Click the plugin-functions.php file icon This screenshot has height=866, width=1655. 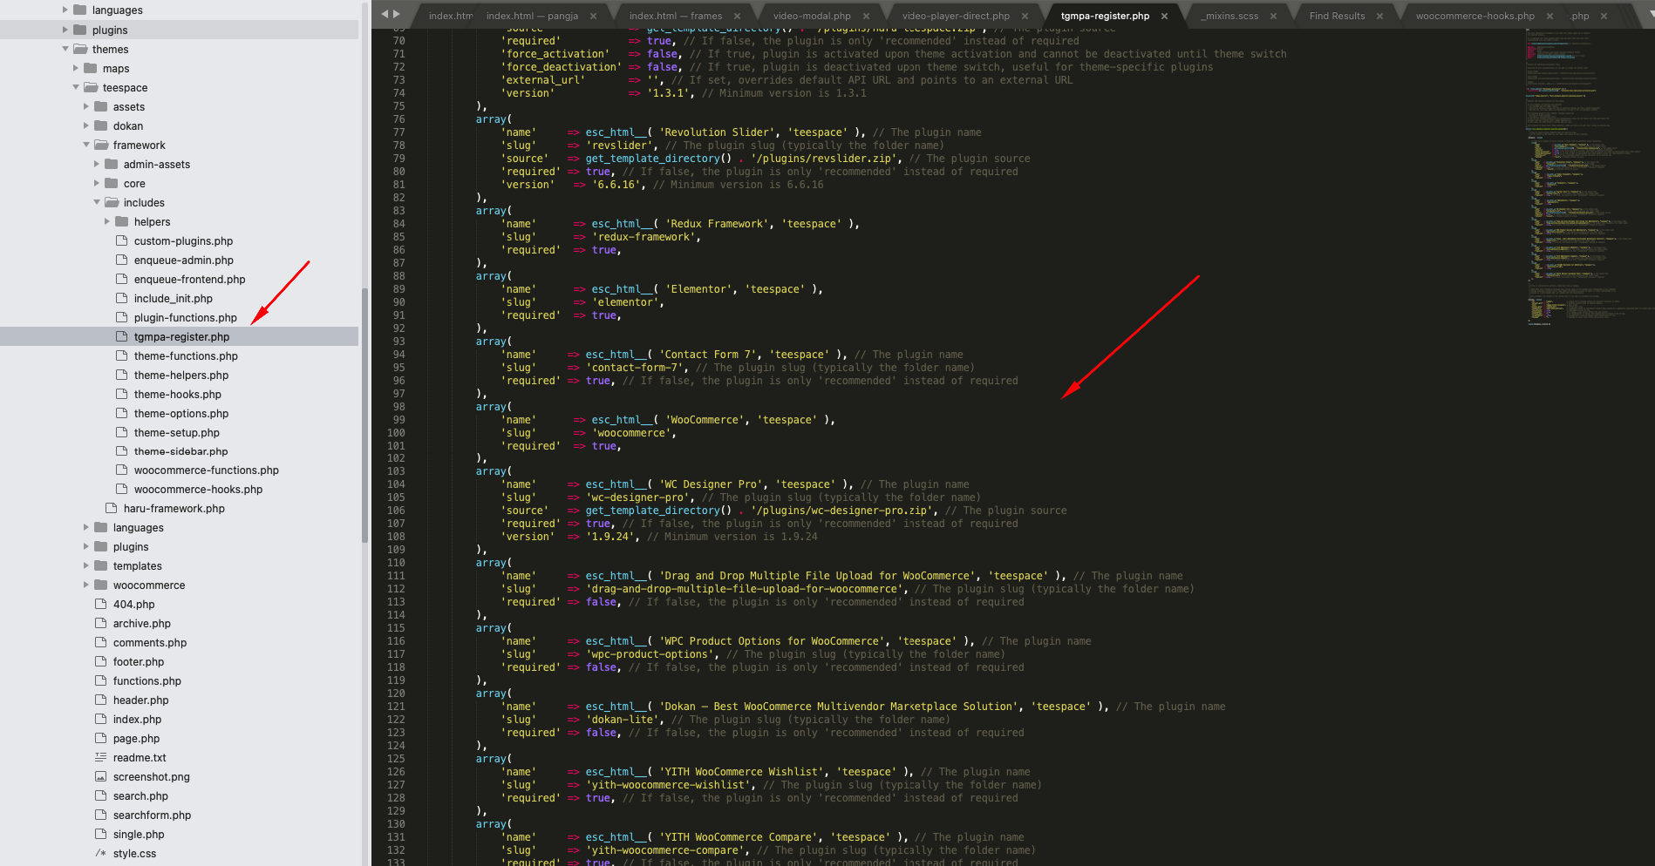tap(122, 317)
